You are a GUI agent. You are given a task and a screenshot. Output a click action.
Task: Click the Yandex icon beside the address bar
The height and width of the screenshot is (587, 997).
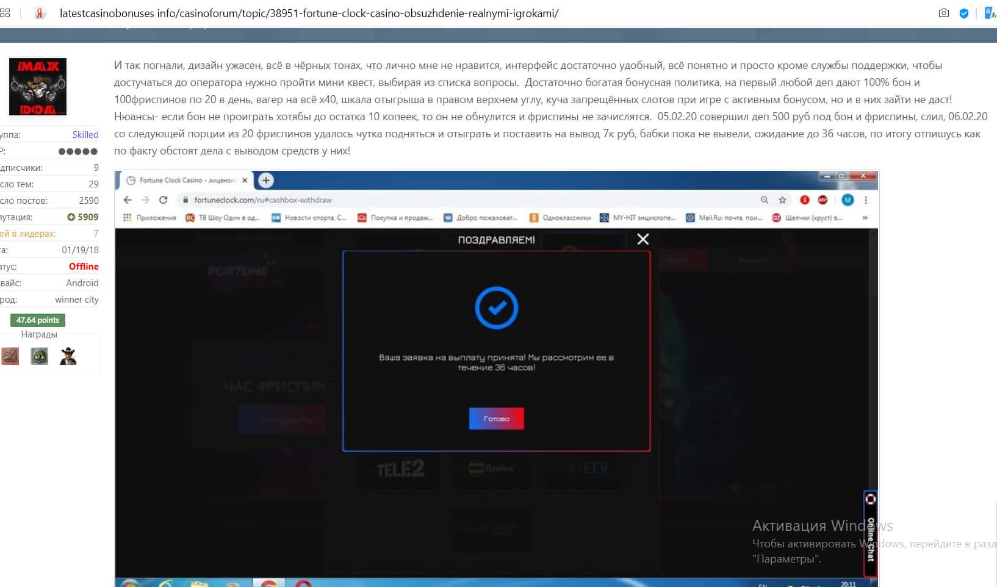coord(40,13)
